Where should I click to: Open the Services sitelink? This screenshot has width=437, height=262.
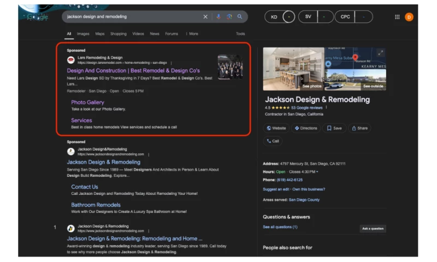point(81,120)
